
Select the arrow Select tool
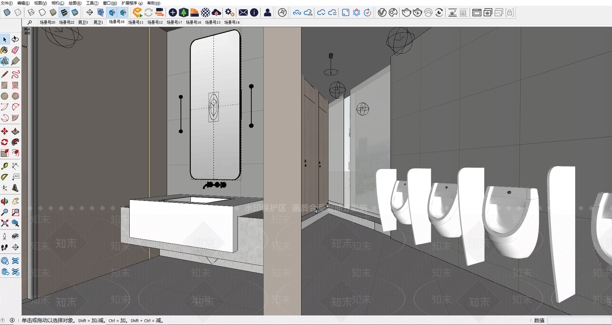point(5,39)
